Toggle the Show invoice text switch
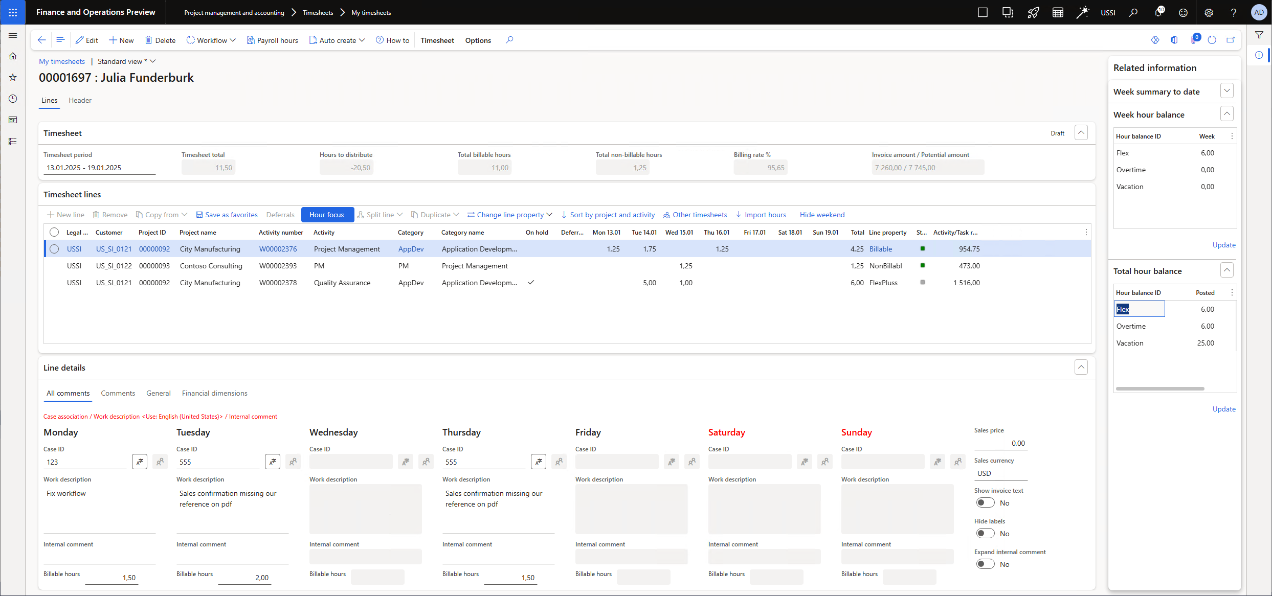 [985, 503]
